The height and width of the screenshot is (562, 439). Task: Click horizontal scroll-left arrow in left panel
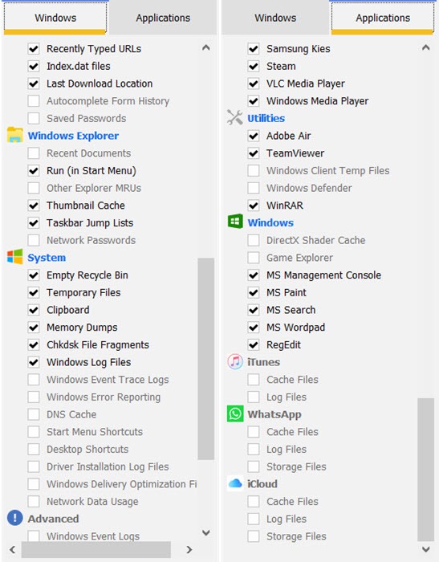(13, 549)
